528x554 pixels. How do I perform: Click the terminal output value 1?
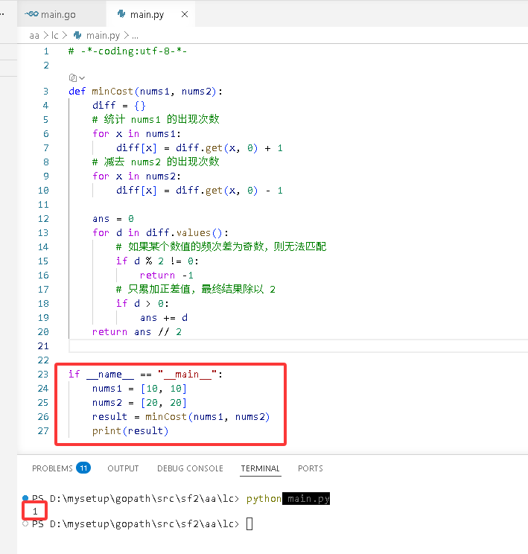click(x=35, y=511)
